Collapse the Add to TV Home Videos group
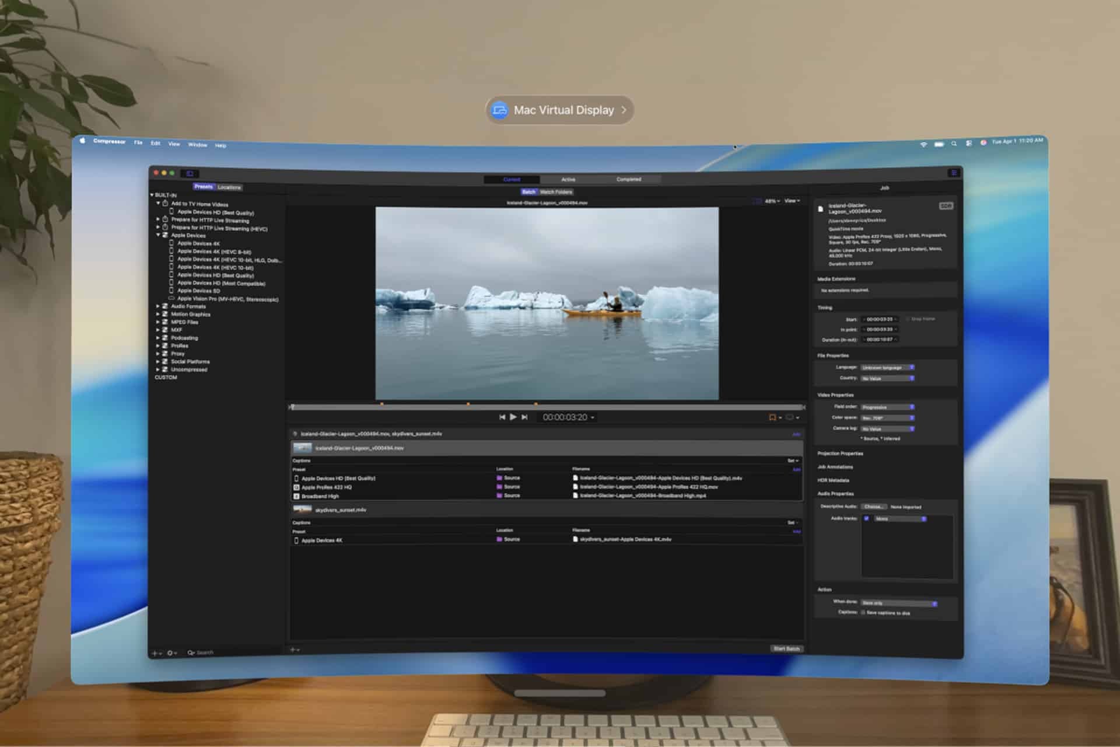 coord(158,204)
